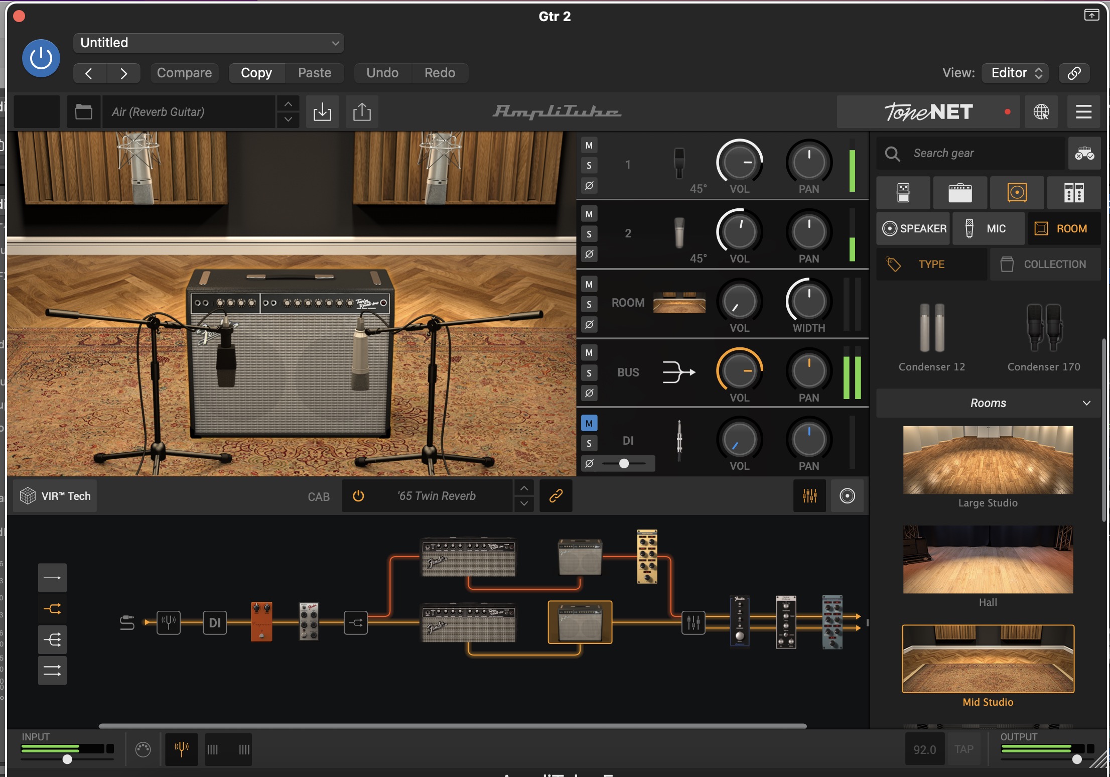Click the Redo button
Image resolution: width=1110 pixels, height=777 pixels.
coord(440,73)
